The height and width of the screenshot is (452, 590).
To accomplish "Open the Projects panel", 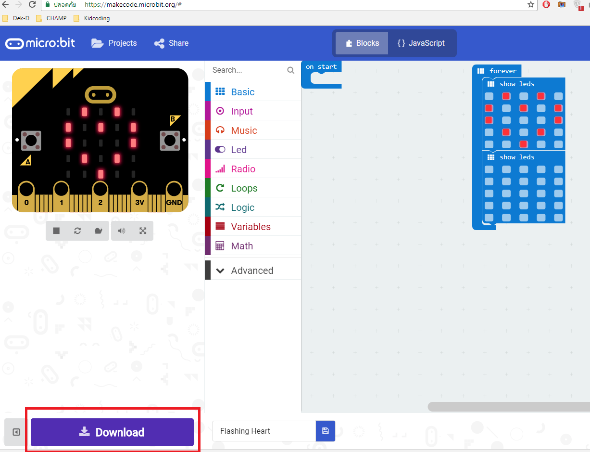I will [114, 43].
